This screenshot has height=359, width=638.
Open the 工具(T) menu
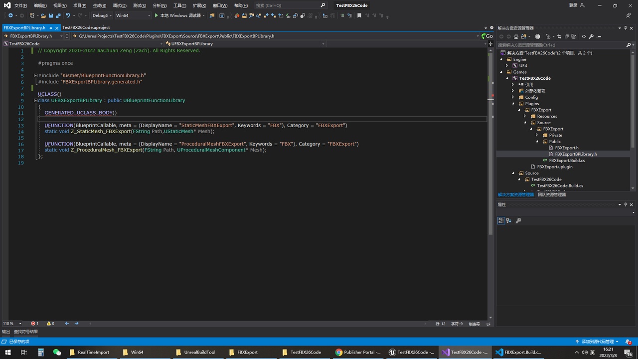pos(179,5)
